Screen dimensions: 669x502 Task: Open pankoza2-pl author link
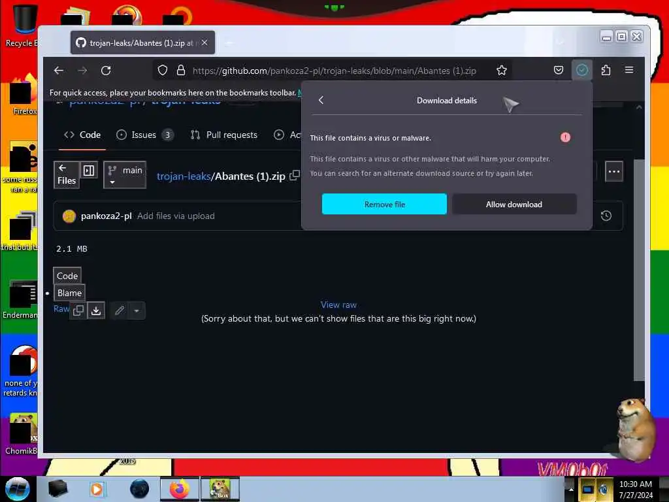(x=106, y=216)
